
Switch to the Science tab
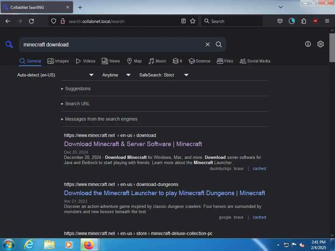point(199,61)
